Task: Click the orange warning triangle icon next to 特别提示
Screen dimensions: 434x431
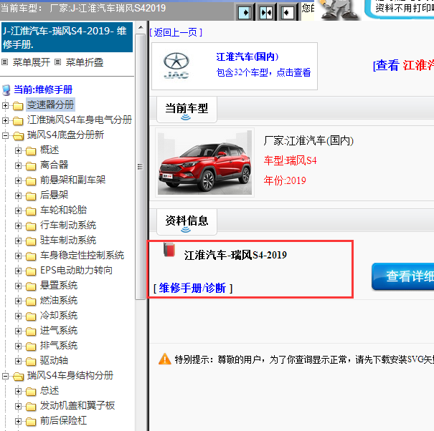Action: click(165, 359)
